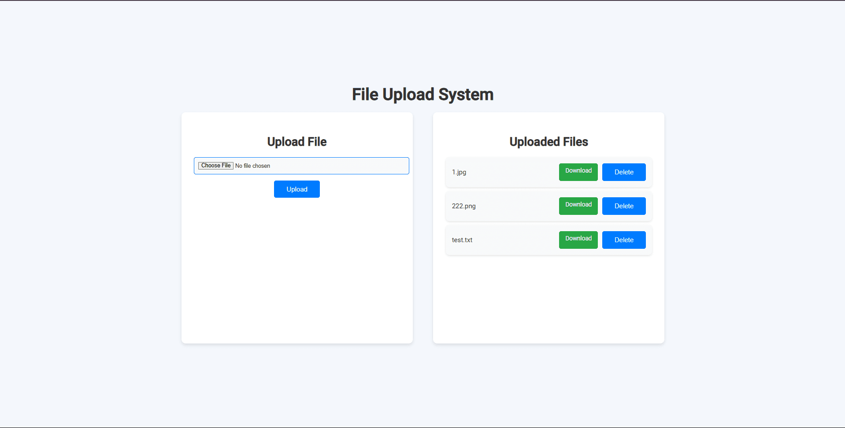Delete the 1.jpg file
The image size is (845, 428).
(x=624, y=172)
